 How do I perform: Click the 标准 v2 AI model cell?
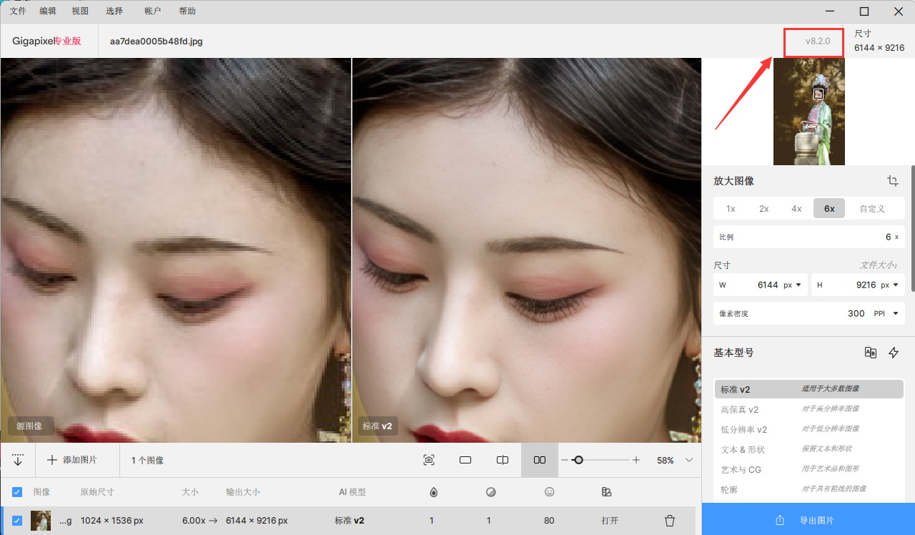tap(350, 521)
